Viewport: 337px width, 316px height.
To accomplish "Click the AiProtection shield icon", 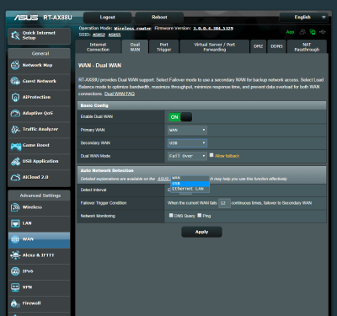I will coord(15,97).
